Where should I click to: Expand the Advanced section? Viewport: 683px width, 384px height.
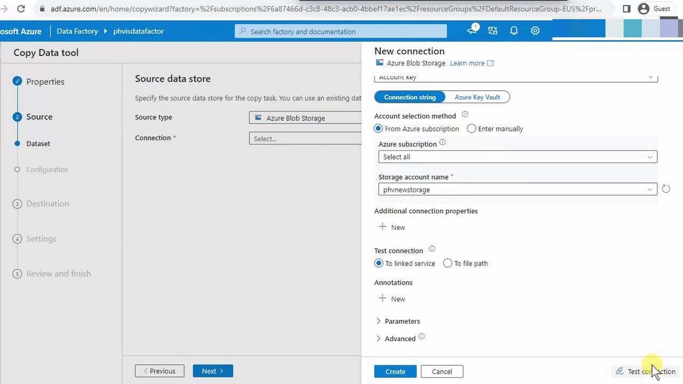(395, 339)
